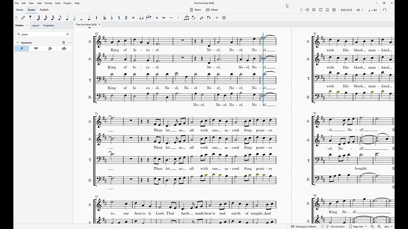Add a slur from the toolbar
This screenshot has height=229, width=408.
click(149, 18)
